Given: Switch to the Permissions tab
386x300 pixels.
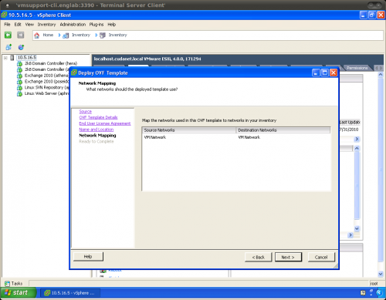Looking at the screenshot, I should (357, 68).
